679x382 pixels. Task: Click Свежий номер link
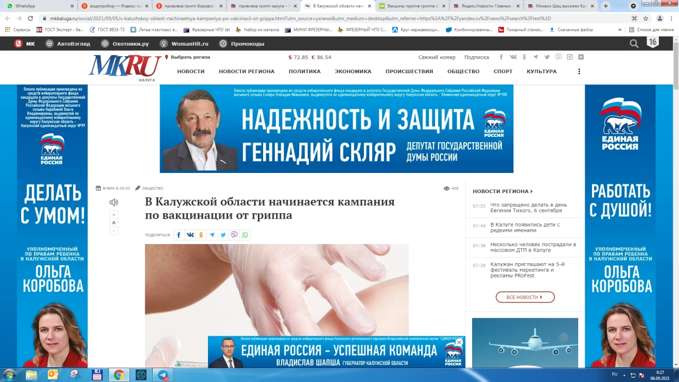(x=437, y=57)
